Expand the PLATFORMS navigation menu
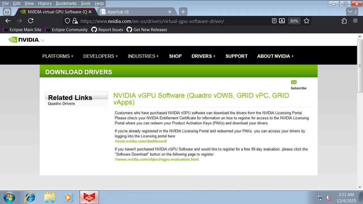Viewport: 363px width, 204px height. [58, 56]
